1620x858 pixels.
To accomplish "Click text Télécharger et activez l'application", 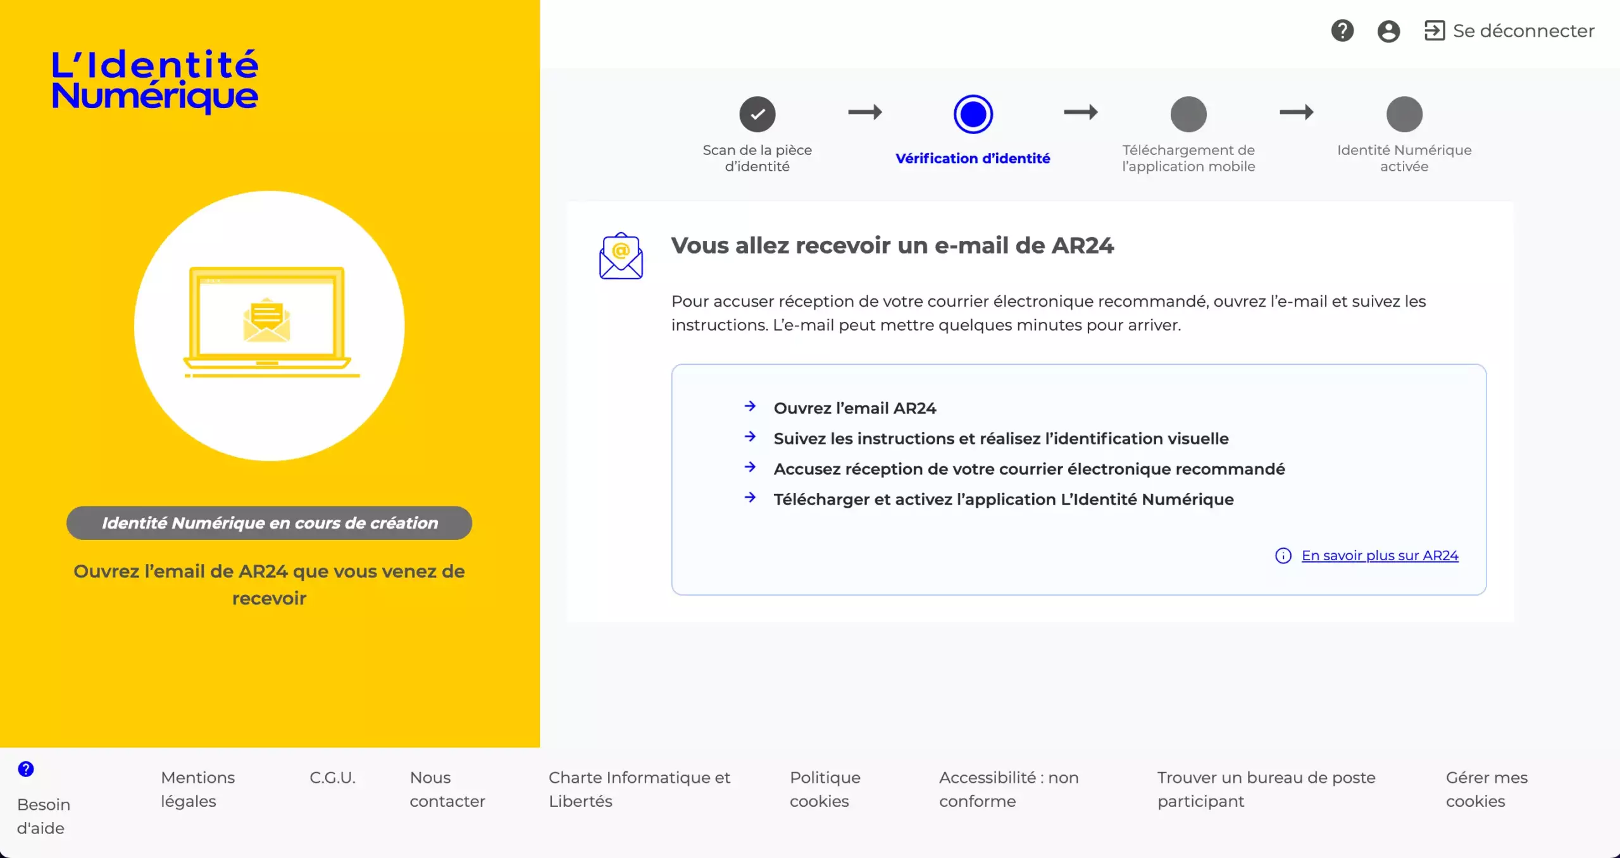I will 1004,499.
